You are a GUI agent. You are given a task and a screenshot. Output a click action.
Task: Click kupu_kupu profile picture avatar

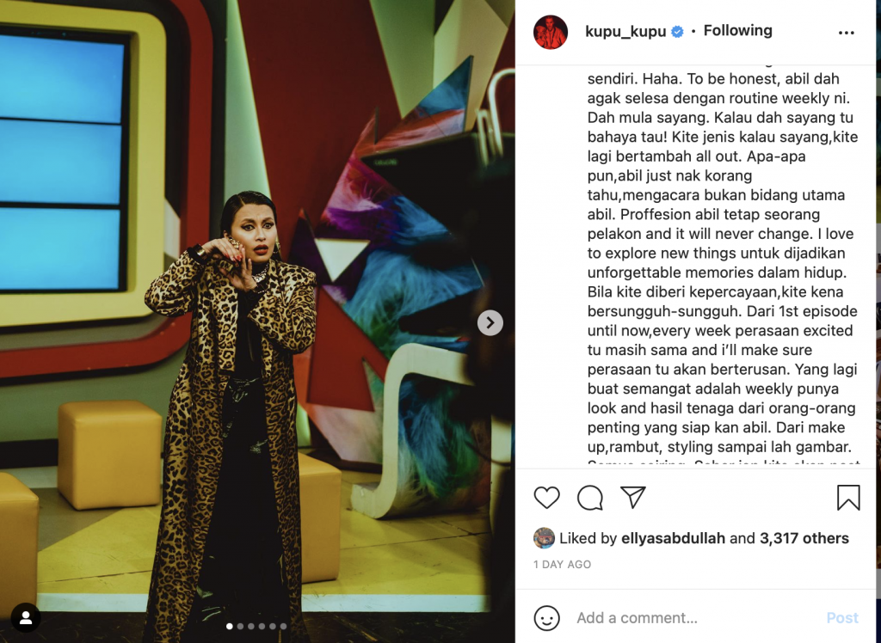[x=551, y=32]
